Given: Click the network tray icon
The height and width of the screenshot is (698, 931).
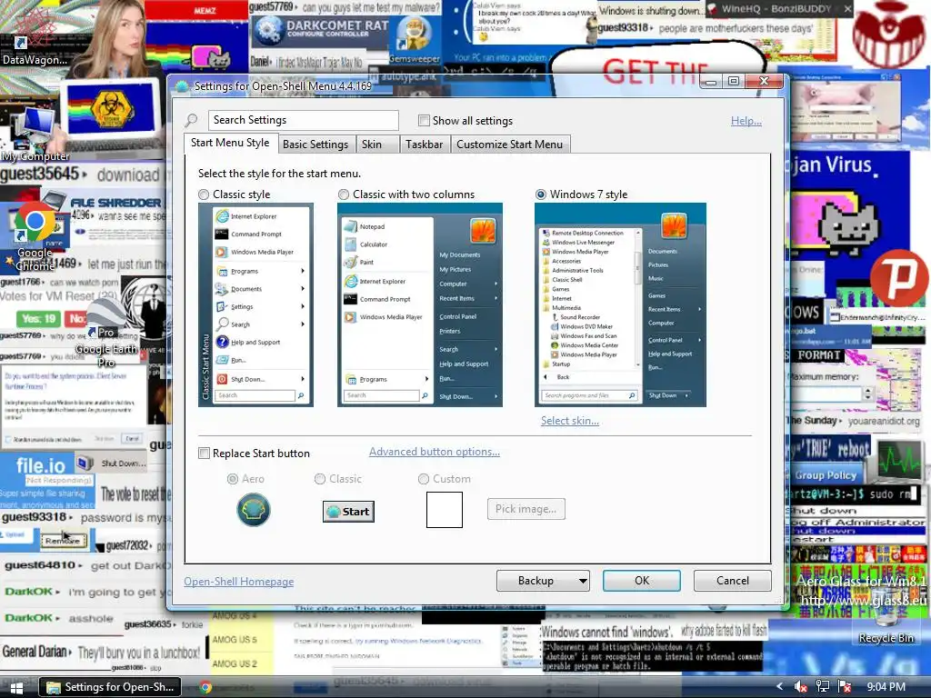Looking at the screenshot, I should (x=823, y=687).
